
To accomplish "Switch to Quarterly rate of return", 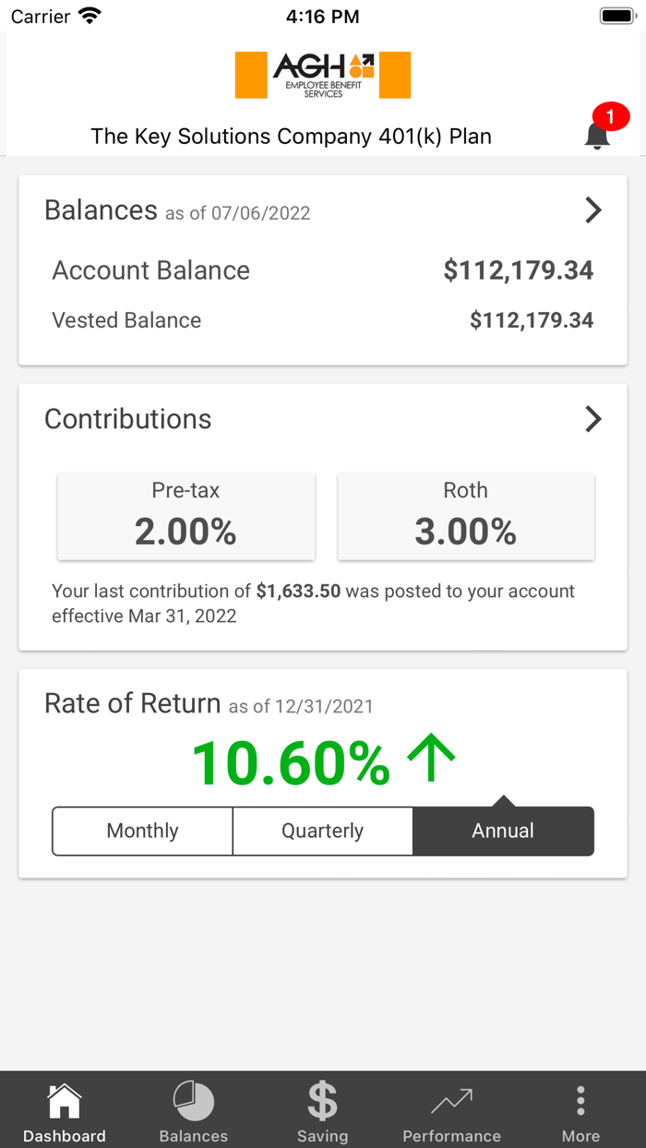I will pyautogui.click(x=322, y=831).
